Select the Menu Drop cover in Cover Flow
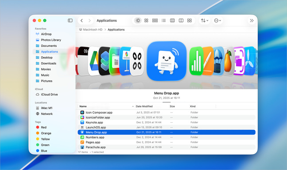Screen dimensions: 287x170 point(167,61)
